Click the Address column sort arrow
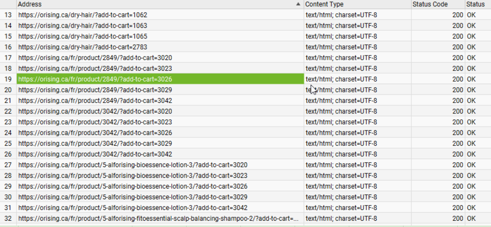Image resolution: width=491 pixels, height=227 pixels. [x=298, y=4]
